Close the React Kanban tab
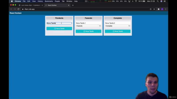The image size is (177, 99). point(69,5)
